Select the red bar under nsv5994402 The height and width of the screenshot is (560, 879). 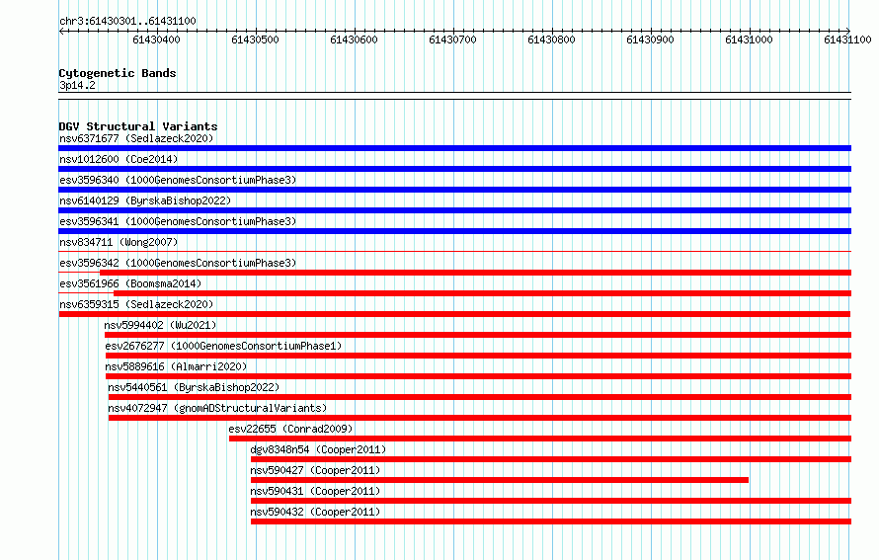[x=478, y=335]
